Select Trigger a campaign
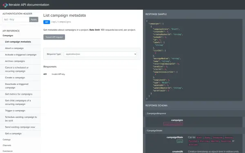Viewport: 245px width, 153px height. 20,111
